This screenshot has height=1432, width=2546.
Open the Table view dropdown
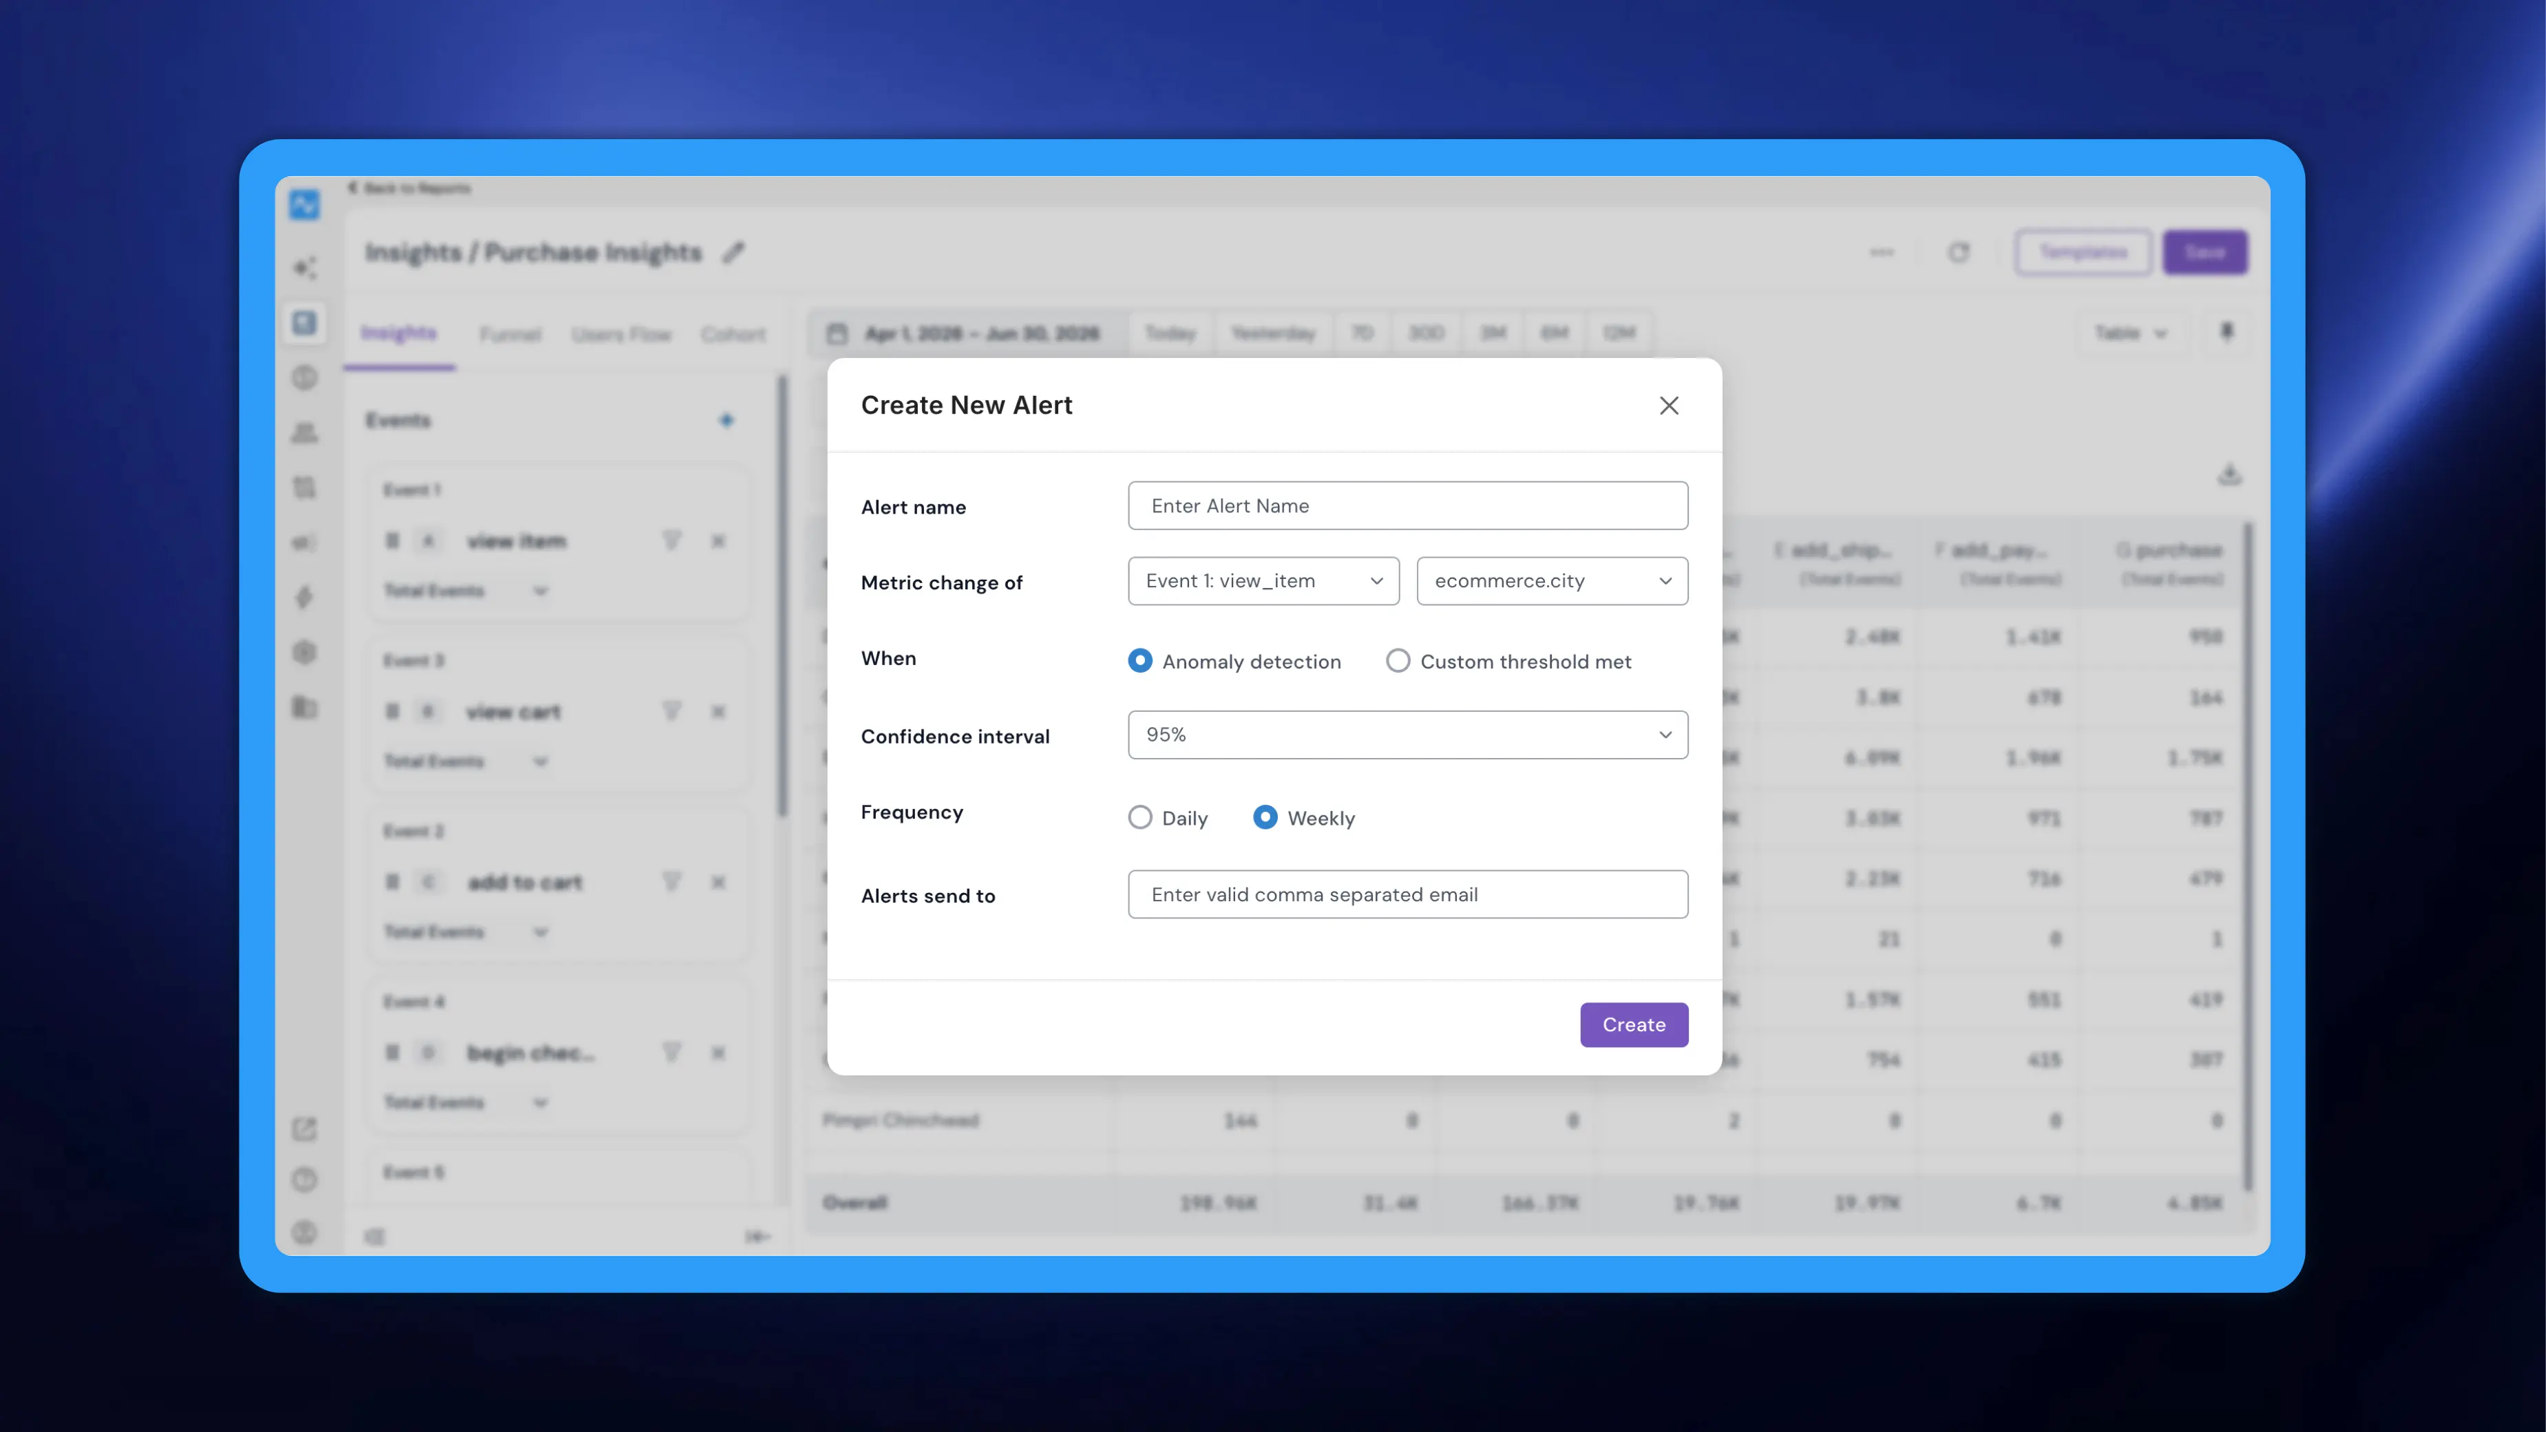[x=2131, y=333]
